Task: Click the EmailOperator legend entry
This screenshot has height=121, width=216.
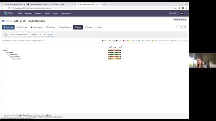Action: pyautogui.click(x=7, y=41)
